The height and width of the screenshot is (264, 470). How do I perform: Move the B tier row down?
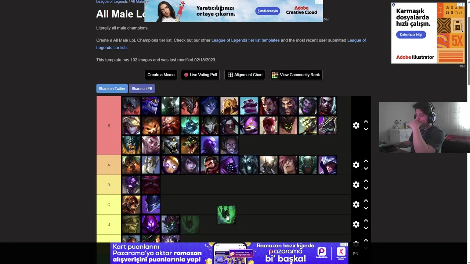click(366, 188)
